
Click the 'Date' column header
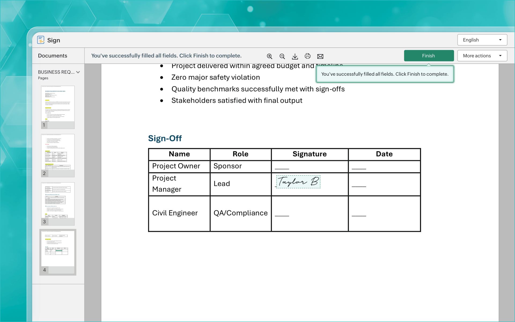tap(384, 154)
